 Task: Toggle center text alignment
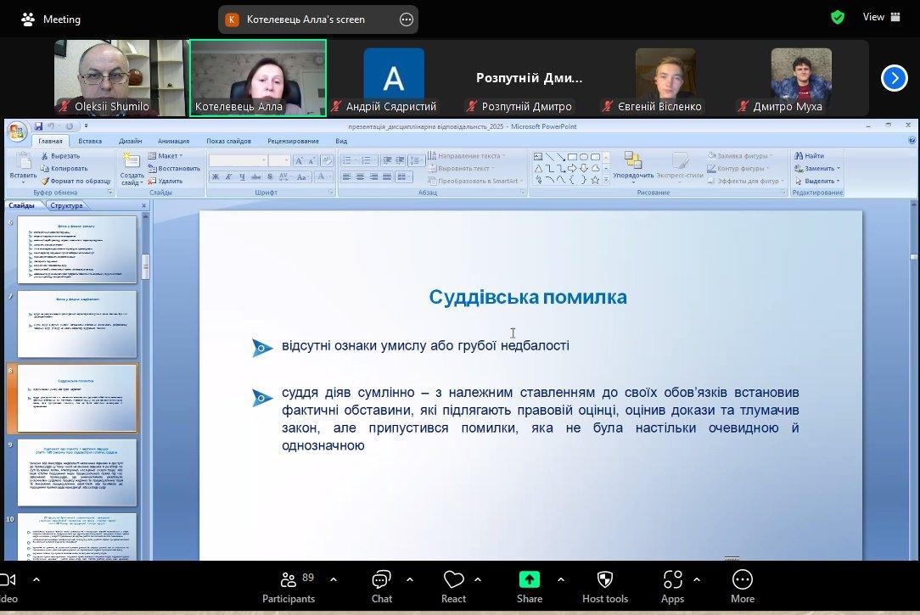pyautogui.click(x=360, y=176)
